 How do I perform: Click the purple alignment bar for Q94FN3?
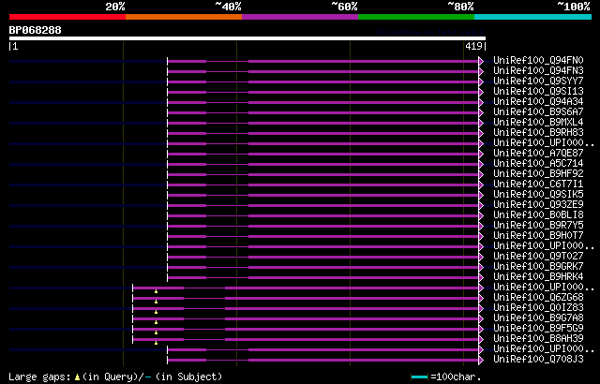322,71
